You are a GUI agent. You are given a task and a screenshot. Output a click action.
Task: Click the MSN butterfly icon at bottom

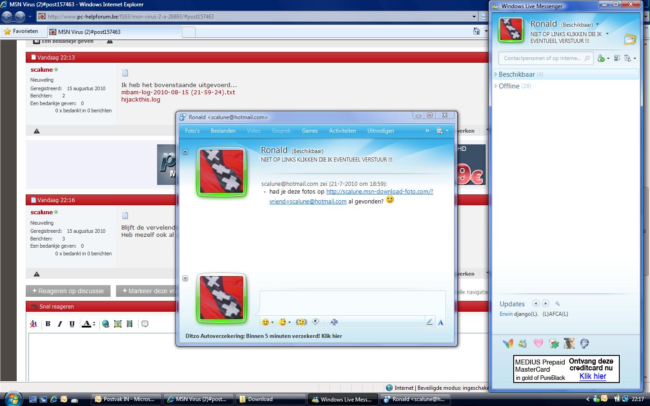(x=508, y=344)
